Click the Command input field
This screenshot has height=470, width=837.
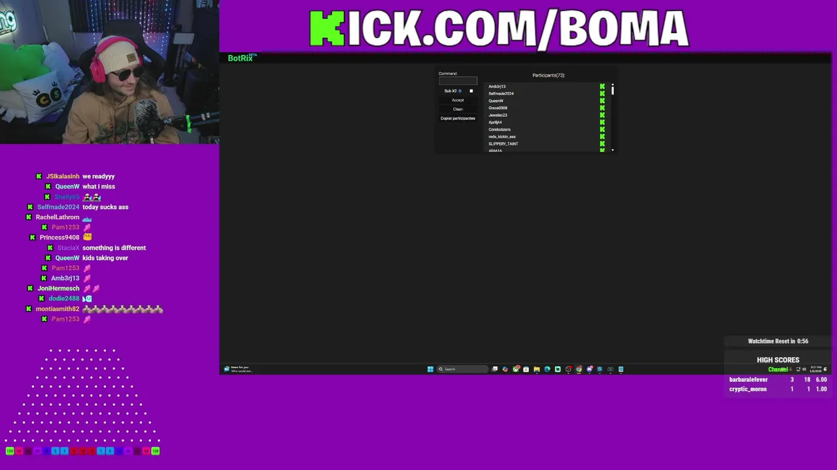[458, 80]
